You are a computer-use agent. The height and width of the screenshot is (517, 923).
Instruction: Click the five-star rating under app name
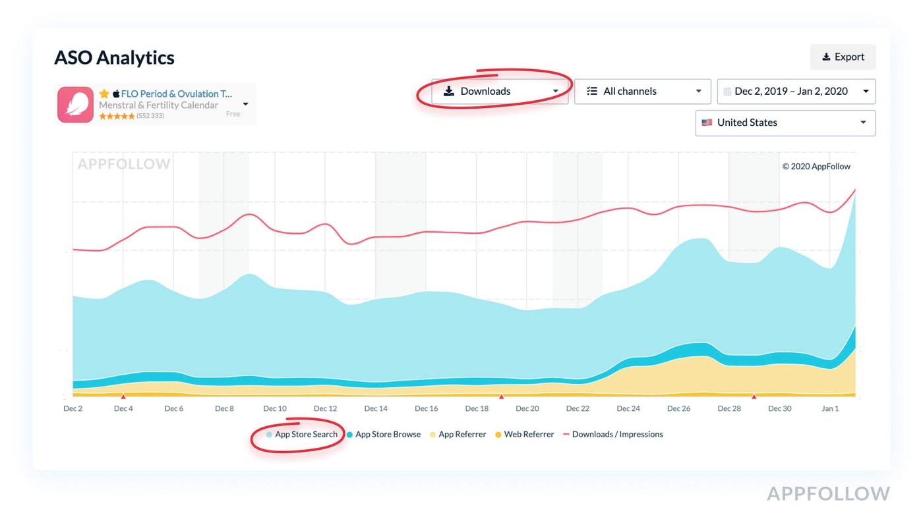point(117,116)
